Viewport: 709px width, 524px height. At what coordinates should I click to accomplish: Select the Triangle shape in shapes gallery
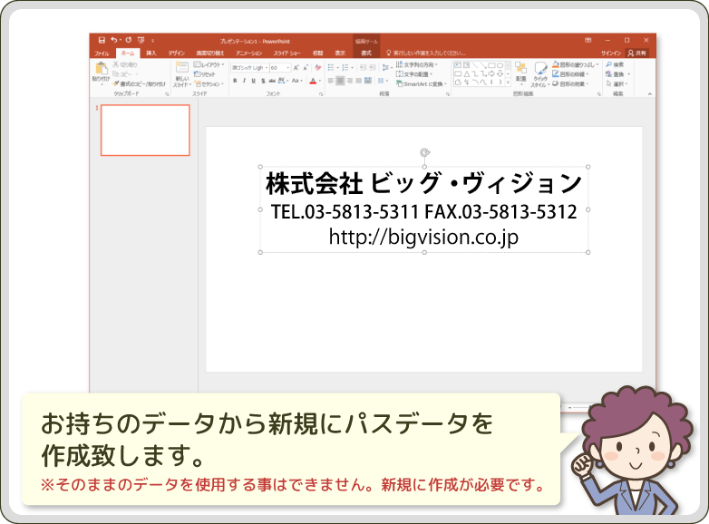coord(466,73)
